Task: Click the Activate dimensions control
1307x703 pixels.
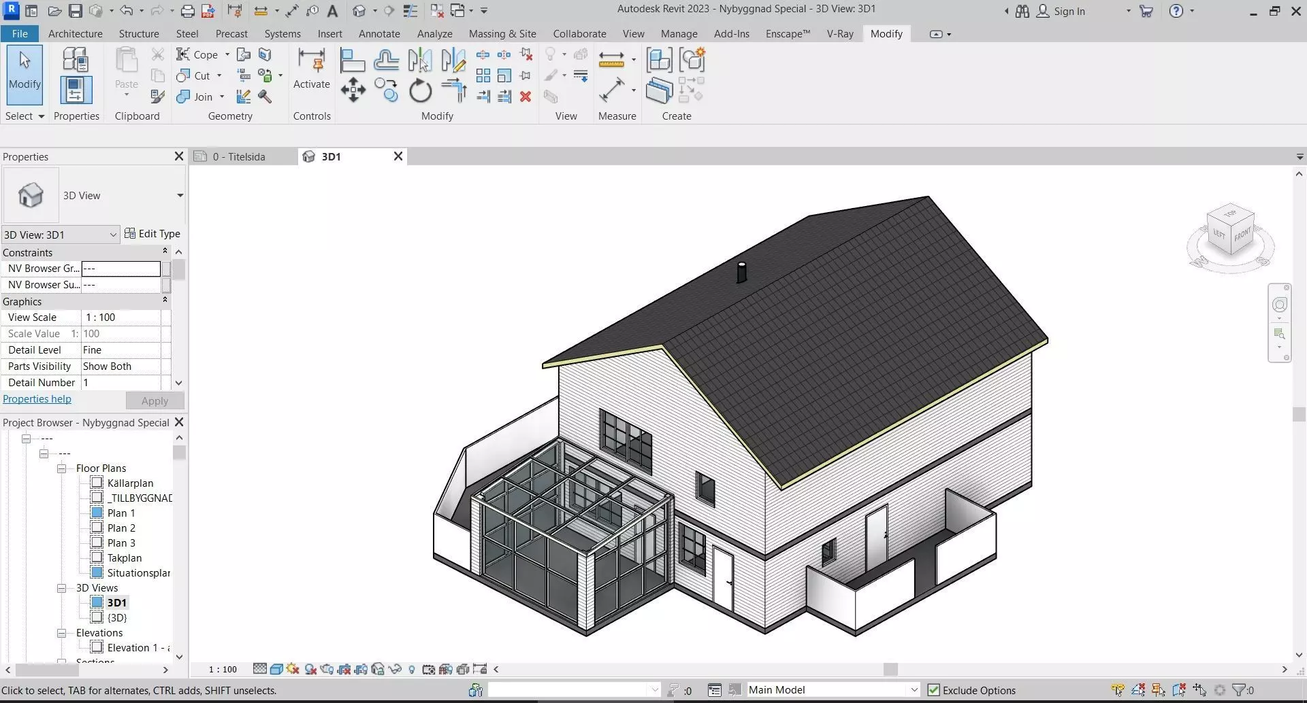Action: click(312, 70)
